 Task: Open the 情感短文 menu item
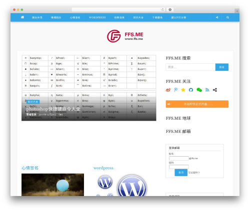pos(56,17)
